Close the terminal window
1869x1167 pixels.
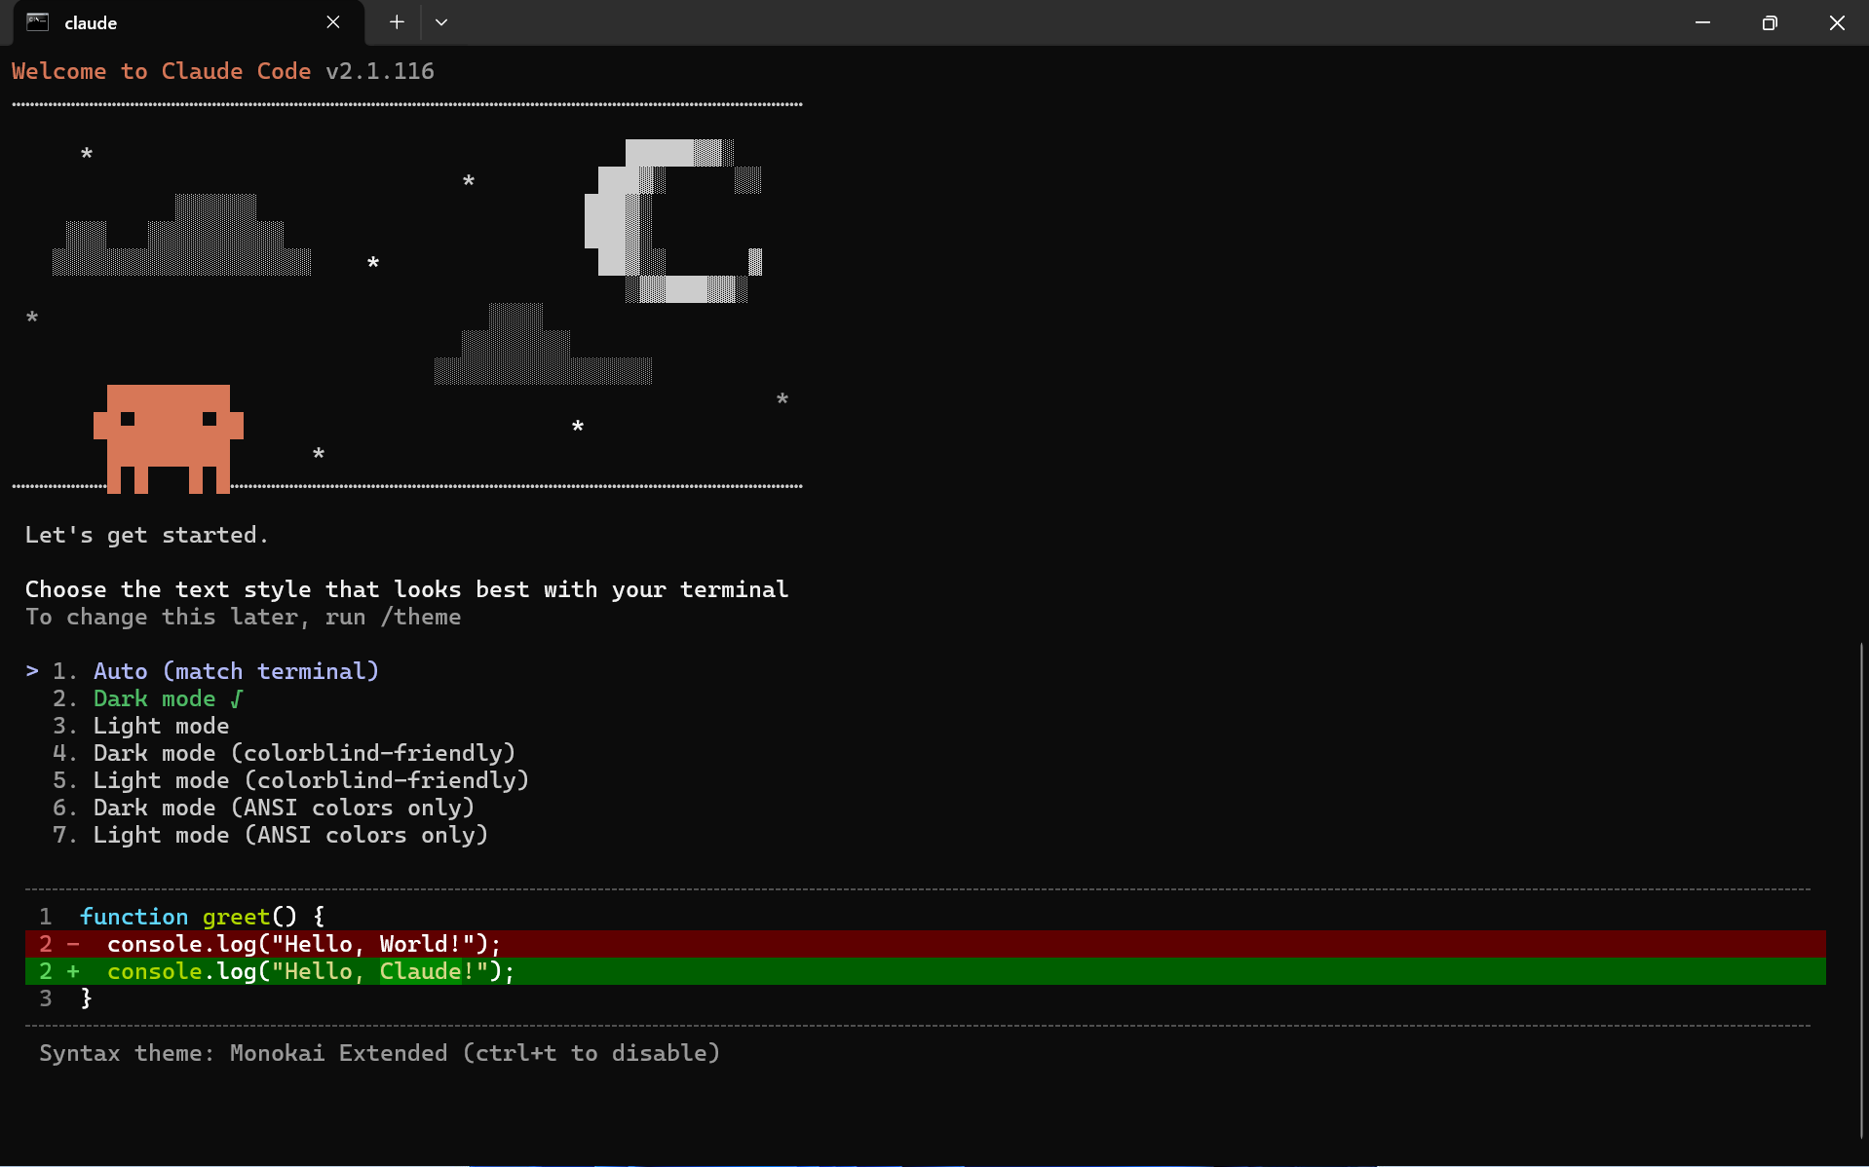click(x=1837, y=22)
